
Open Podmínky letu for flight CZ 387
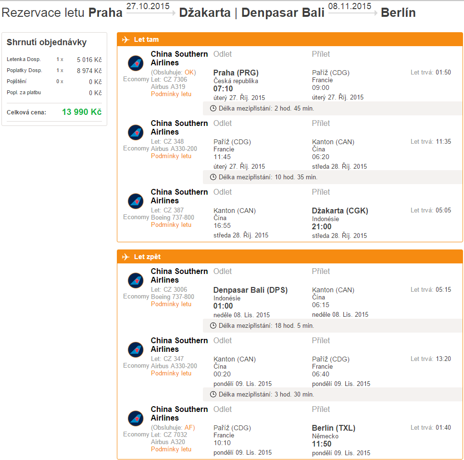(x=171, y=225)
